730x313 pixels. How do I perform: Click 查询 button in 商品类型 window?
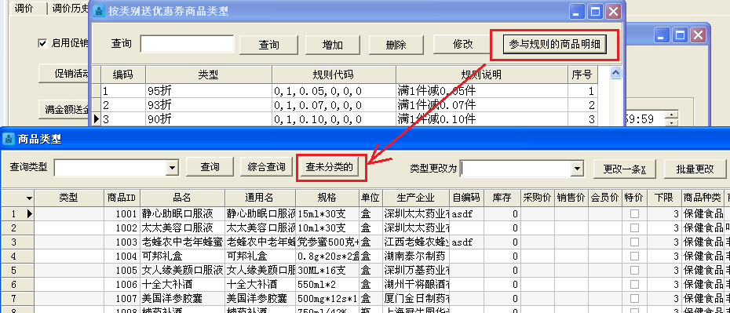(x=210, y=167)
